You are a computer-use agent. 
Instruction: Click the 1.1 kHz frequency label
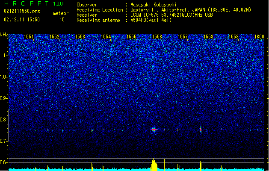click(3, 56)
